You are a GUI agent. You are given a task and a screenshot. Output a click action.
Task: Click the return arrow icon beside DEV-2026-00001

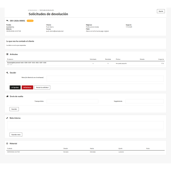coord(7,21)
